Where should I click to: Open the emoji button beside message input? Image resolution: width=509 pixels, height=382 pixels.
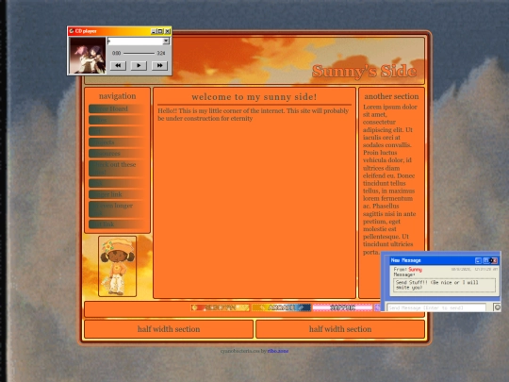[x=497, y=307]
